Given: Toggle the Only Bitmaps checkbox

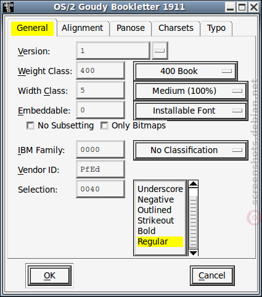Looking at the screenshot, I should coord(104,125).
